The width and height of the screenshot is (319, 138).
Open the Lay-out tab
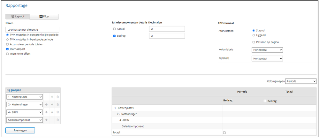tap(18, 16)
